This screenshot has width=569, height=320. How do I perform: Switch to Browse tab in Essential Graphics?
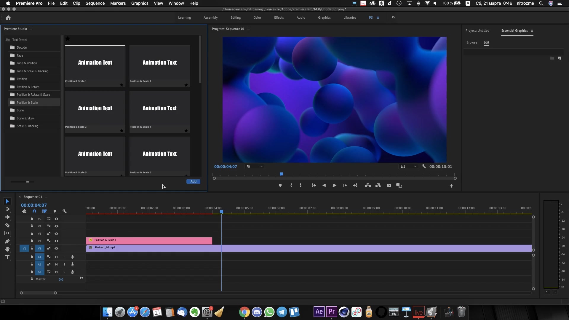coord(472,42)
